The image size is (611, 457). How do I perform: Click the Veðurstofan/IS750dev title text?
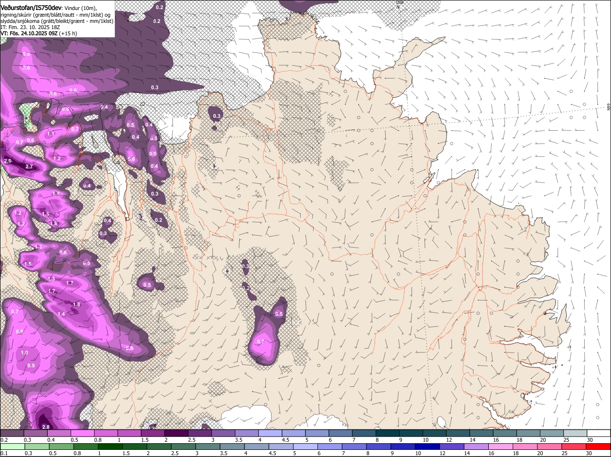(x=31, y=8)
